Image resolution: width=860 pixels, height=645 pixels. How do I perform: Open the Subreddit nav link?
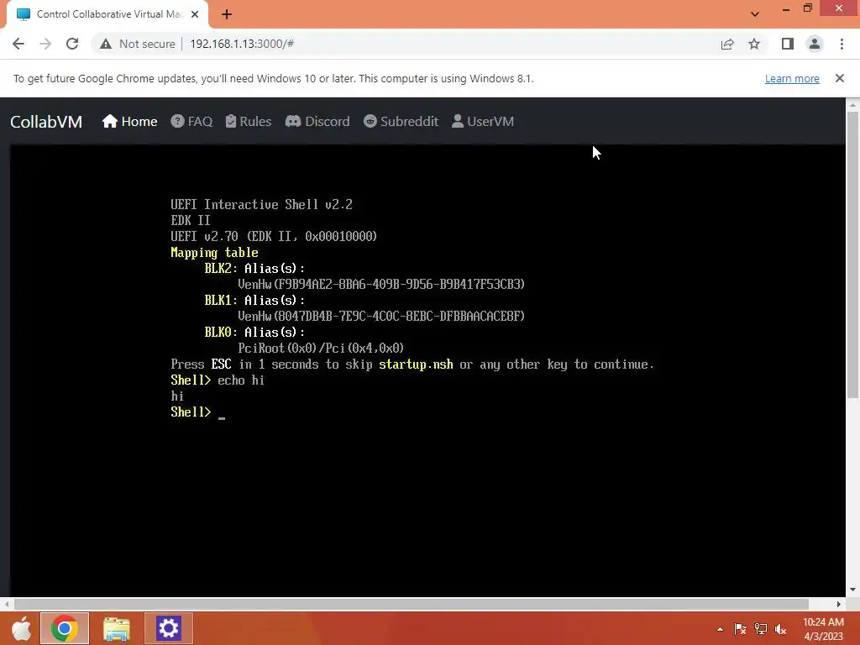401,121
